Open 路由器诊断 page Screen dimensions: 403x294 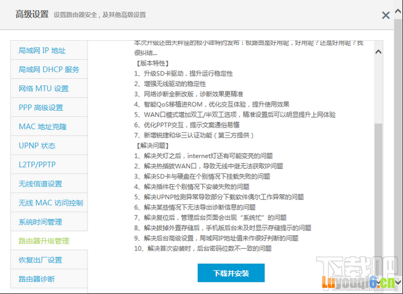(49, 279)
